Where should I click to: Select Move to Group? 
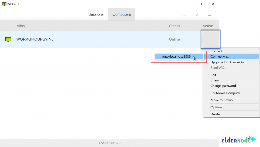221,100
